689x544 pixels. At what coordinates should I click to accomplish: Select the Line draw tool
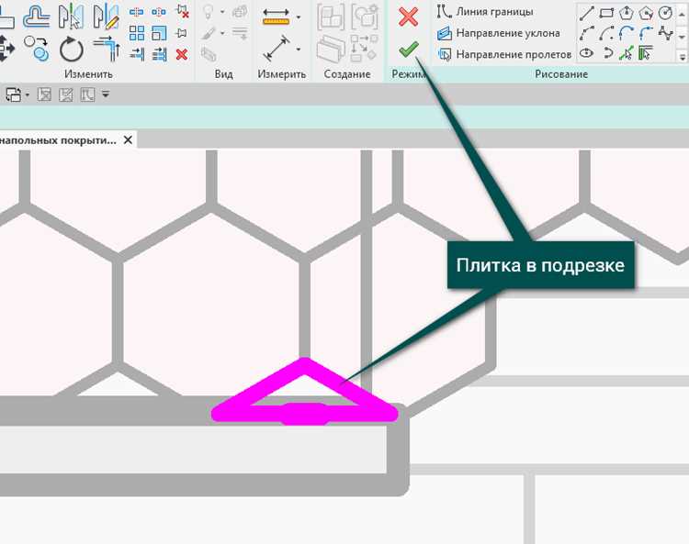point(587,13)
